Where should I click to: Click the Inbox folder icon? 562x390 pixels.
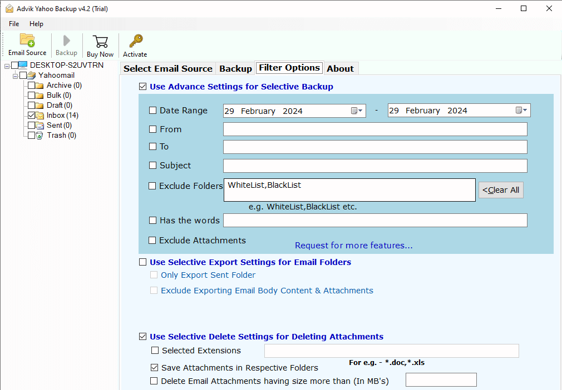point(40,116)
